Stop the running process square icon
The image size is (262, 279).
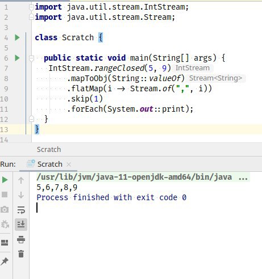(x=5, y=195)
